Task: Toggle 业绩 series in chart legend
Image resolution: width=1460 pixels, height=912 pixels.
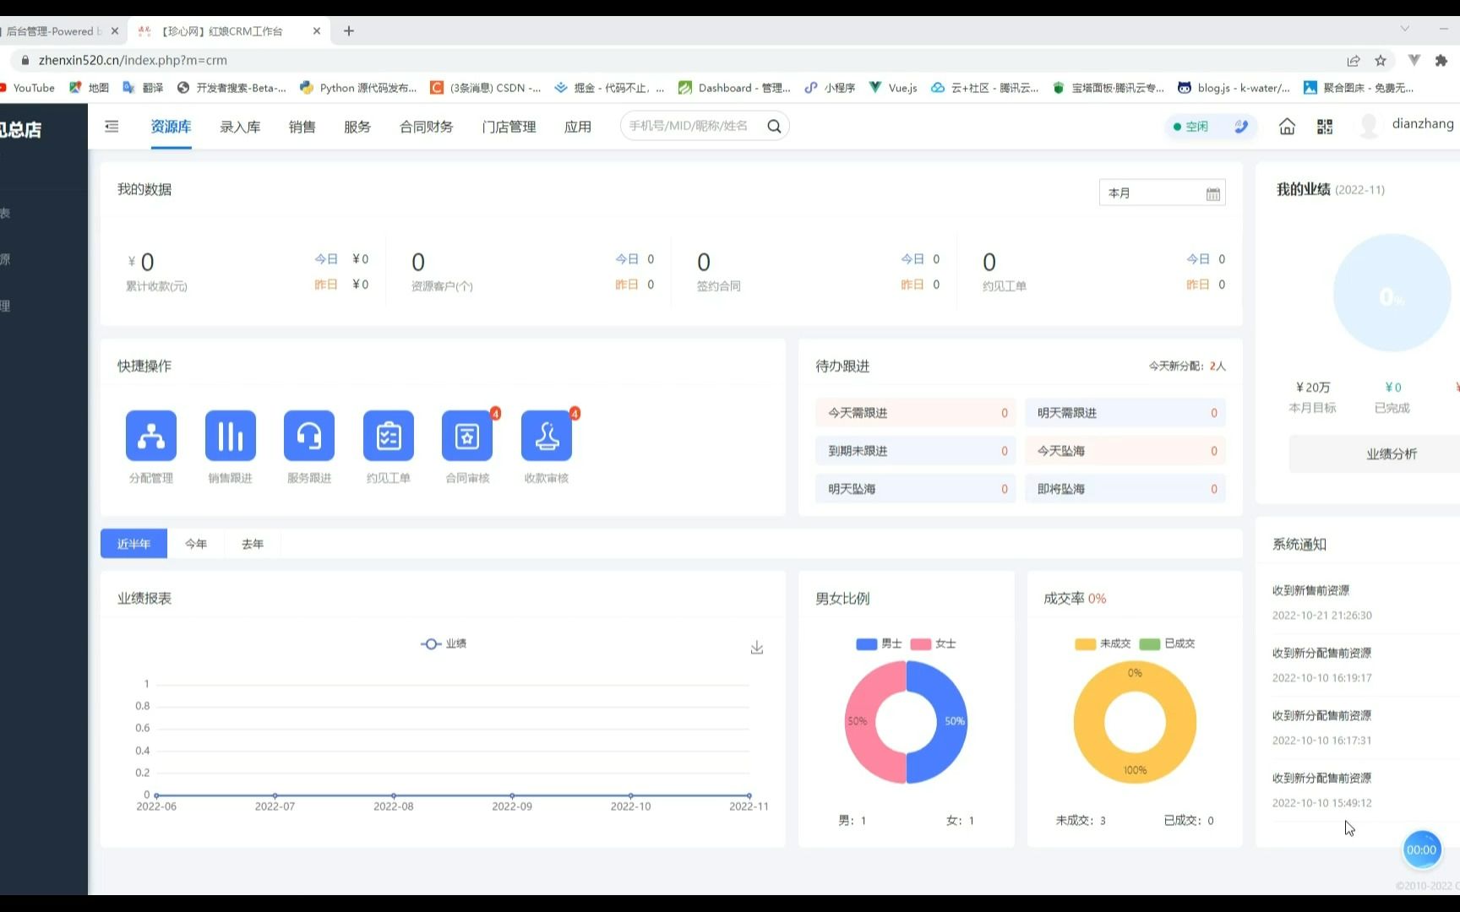Action: pyautogui.click(x=444, y=643)
